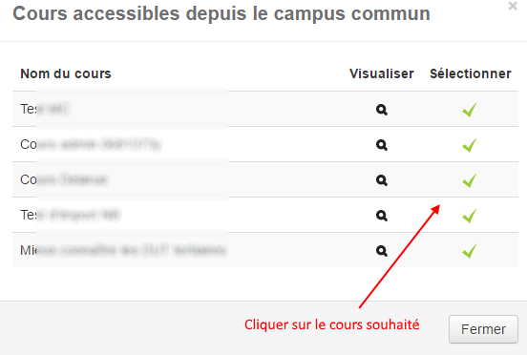Click the magnifier for the course starting with 'Mi'
This screenshot has height=355, width=527.
(382, 251)
